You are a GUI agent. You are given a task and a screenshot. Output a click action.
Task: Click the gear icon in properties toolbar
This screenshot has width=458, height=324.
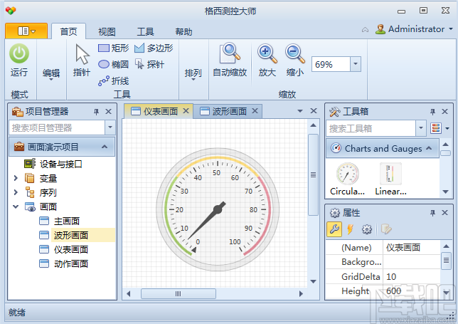coord(367,229)
